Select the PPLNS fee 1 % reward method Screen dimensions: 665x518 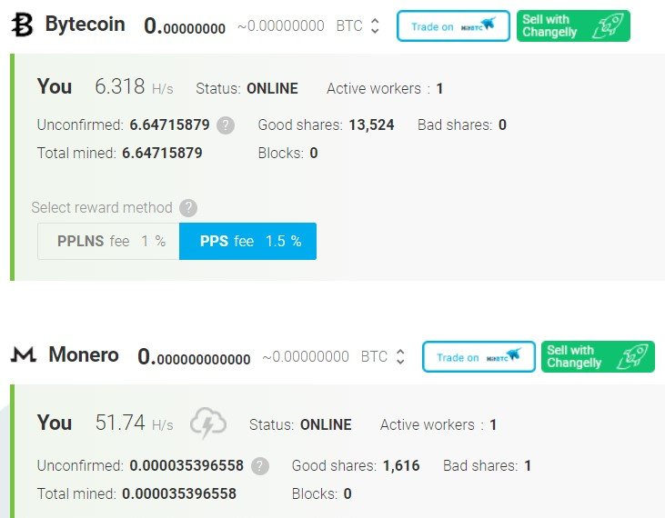(108, 242)
